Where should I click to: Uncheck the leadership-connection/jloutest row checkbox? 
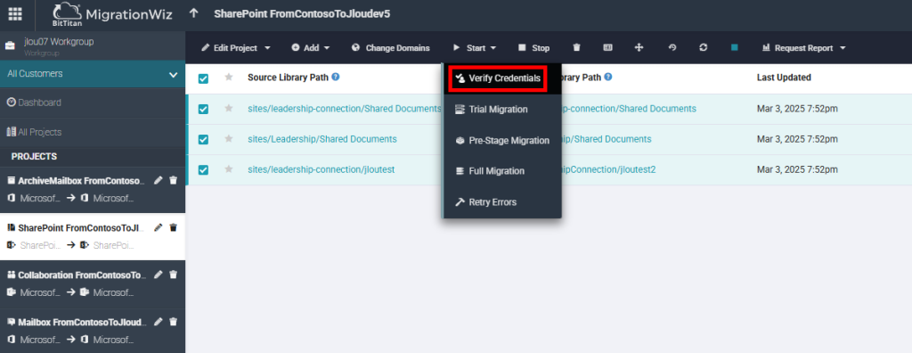pyautogui.click(x=203, y=170)
